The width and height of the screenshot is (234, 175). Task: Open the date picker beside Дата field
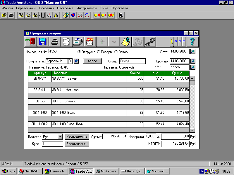click(x=193, y=52)
